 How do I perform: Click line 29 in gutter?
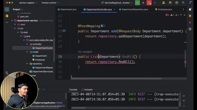tap(60, 57)
